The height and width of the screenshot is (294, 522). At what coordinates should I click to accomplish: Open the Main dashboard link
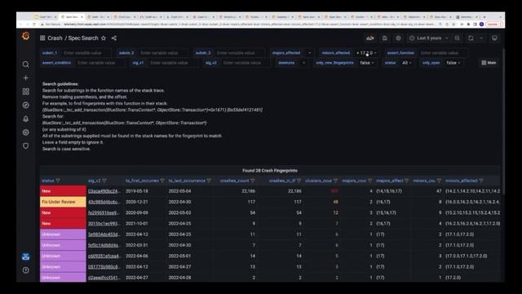click(489, 63)
